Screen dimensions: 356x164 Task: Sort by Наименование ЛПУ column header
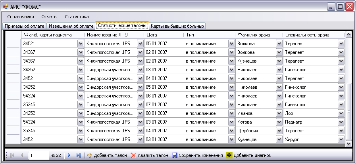point(114,35)
